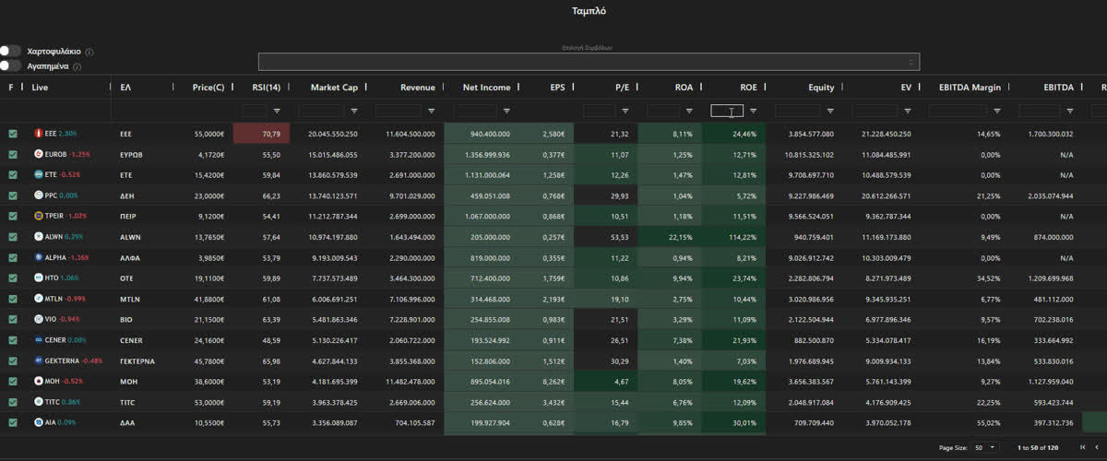Click the EEE company logo icon
This screenshot has width=1107, height=461.
point(38,134)
